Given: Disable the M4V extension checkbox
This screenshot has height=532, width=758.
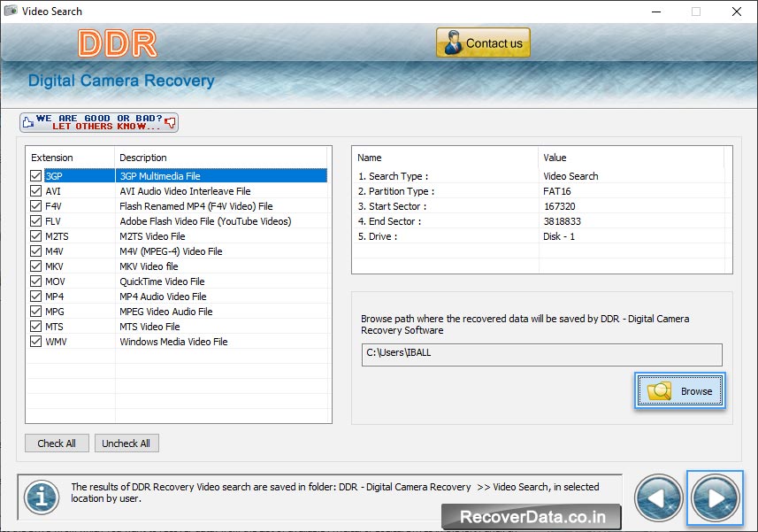Looking at the screenshot, I should [35, 251].
